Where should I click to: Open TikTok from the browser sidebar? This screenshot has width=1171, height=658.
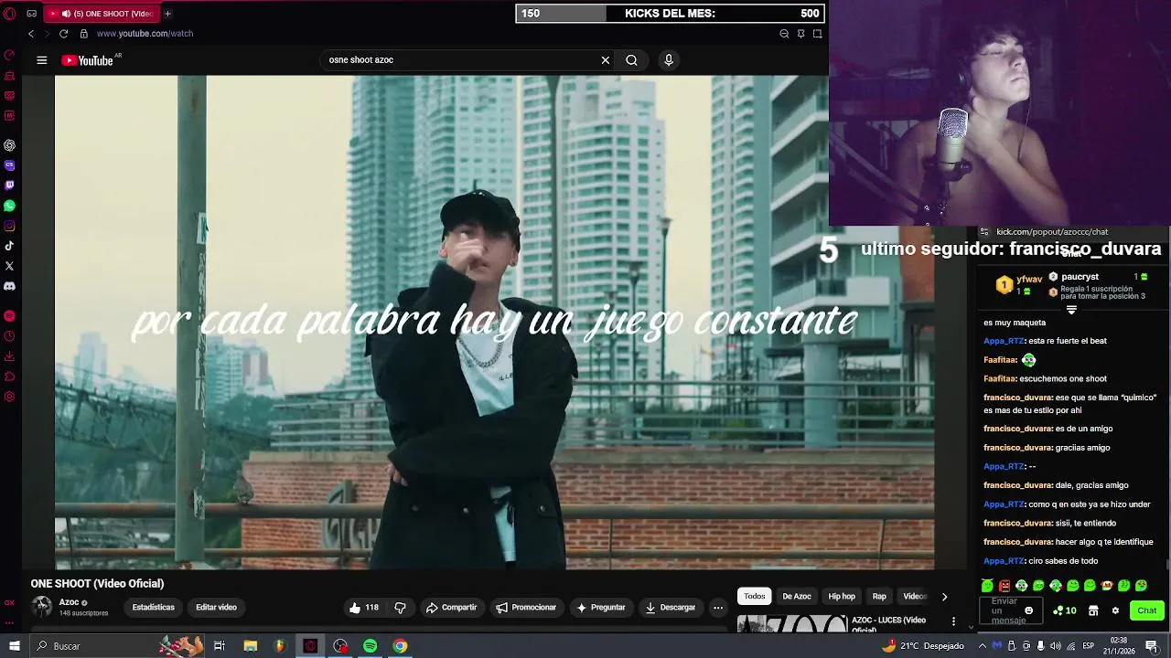click(9, 246)
